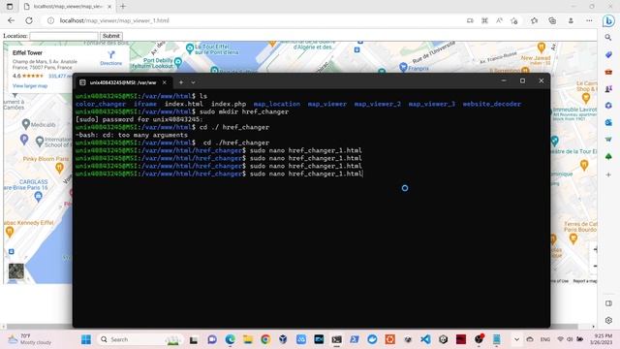Open the Edge profile icon

tap(571, 20)
